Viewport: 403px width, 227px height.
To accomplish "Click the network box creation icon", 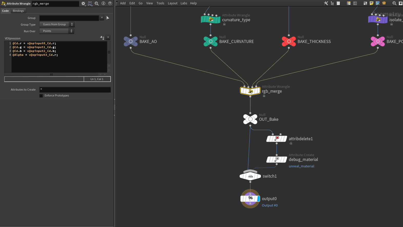I will 365,3.
